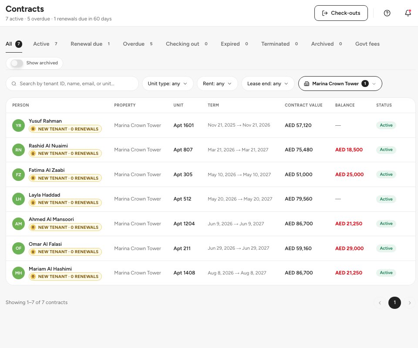418x348 pixels.
Task: Switch to the Overdue tab
Action: (138, 44)
